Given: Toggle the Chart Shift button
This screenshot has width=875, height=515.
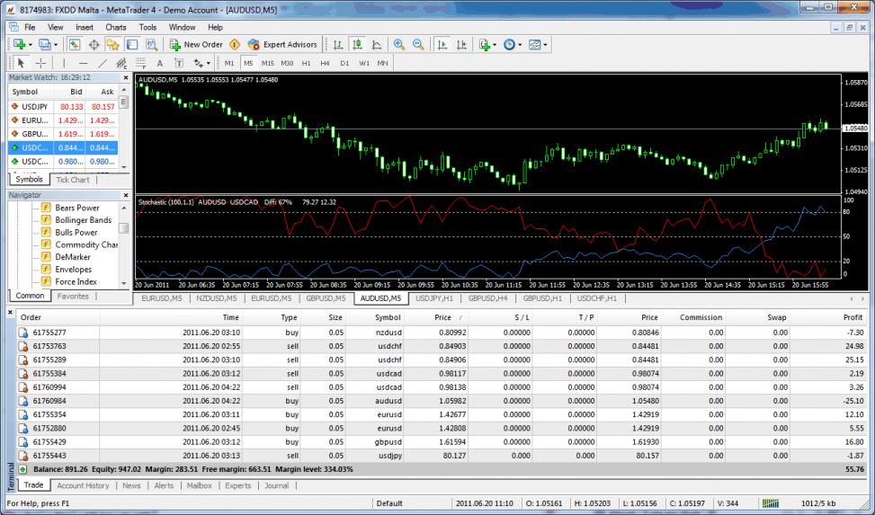Looking at the screenshot, I should pyautogui.click(x=462, y=44).
